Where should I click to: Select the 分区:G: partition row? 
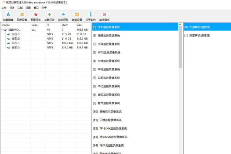tap(45, 47)
